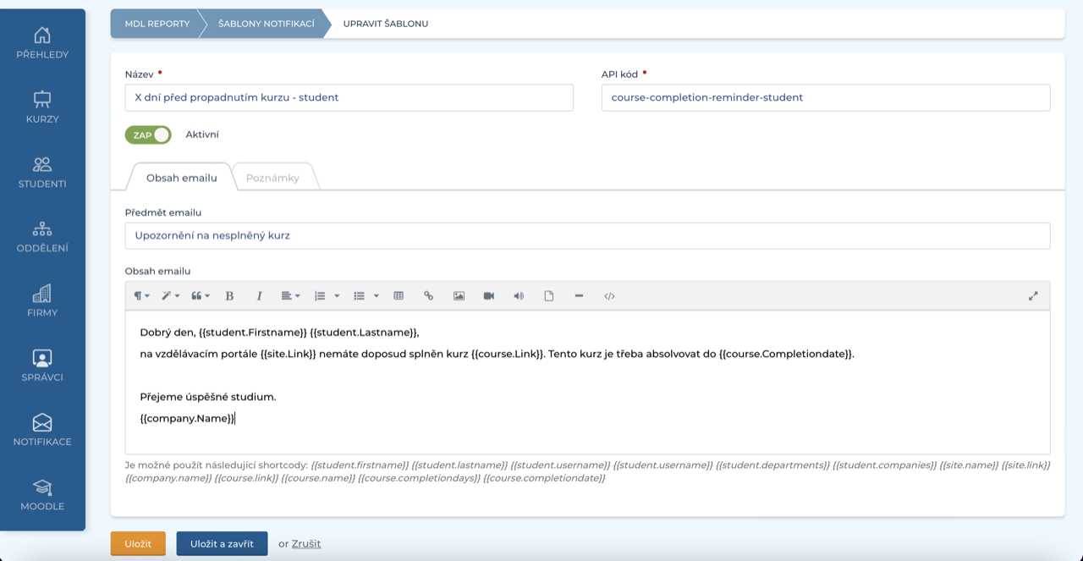
Task: Click the audio speaker icon in toolbar
Action: (519, 296)
